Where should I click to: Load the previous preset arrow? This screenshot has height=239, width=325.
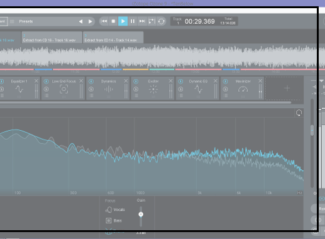pos(80,21)
